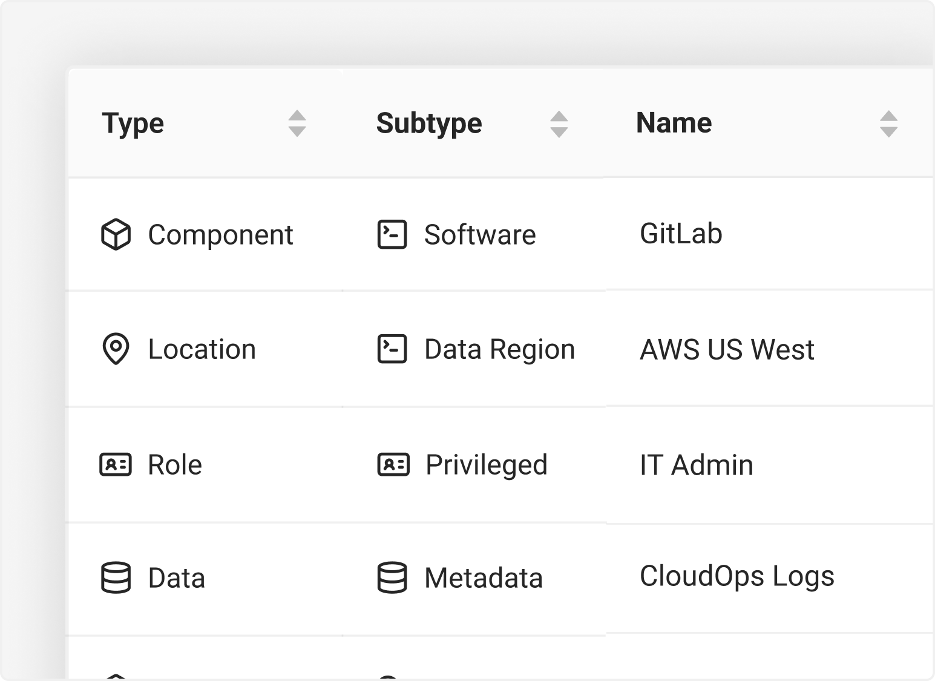Screen dimensions: 935x681
Task: Open the AWS US West entry
Action: [x=727, y=349]
